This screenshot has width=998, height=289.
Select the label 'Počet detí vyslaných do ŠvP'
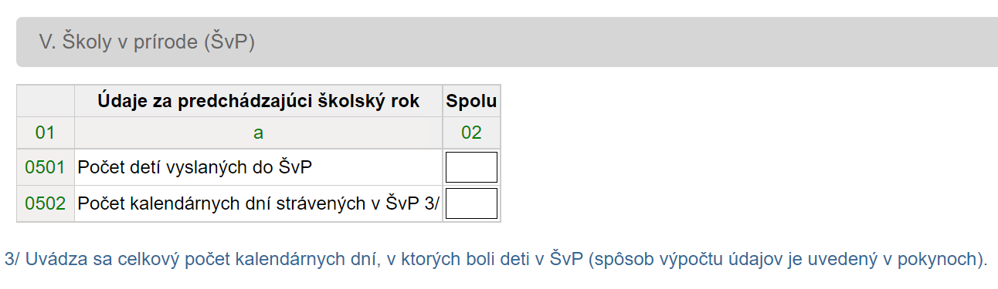click(x=199, y=167)
